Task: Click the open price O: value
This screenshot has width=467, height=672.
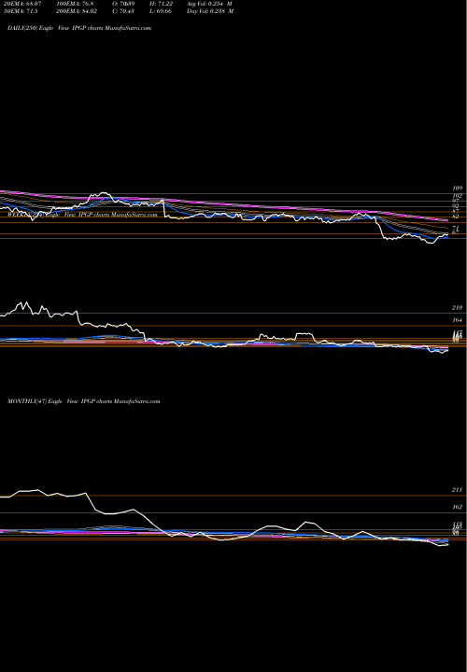Action: tap(123, 3)
